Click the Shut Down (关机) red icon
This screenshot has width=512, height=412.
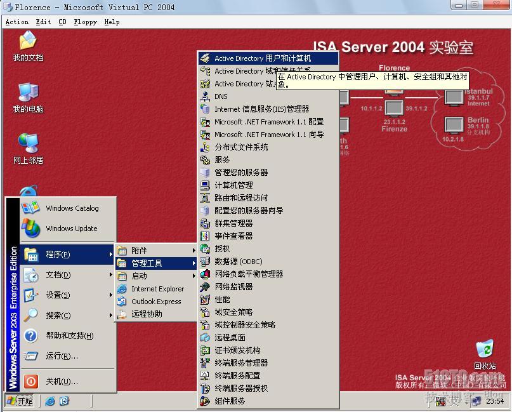pos(31,382)
